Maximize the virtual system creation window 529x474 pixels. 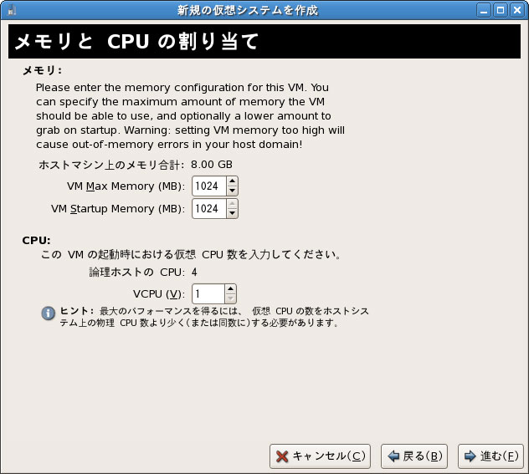pos(501,11)
